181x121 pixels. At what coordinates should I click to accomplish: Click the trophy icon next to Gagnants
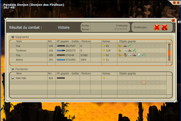tap(13, 37)
